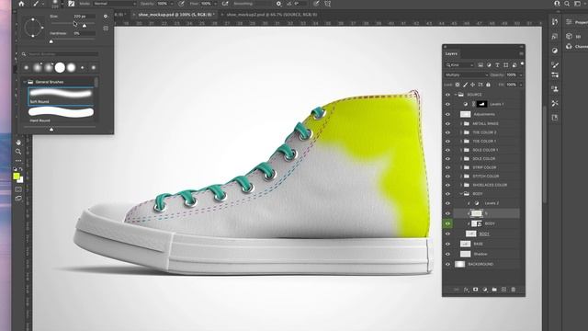The width and height of the screenshot is (588, 331).
Task: Hide the SOURCE group layer
Action: pyautogui.click(x=447, y=95)
